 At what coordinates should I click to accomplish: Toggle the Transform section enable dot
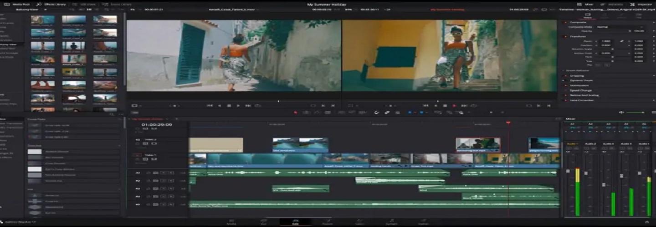[x=566, y=36]
